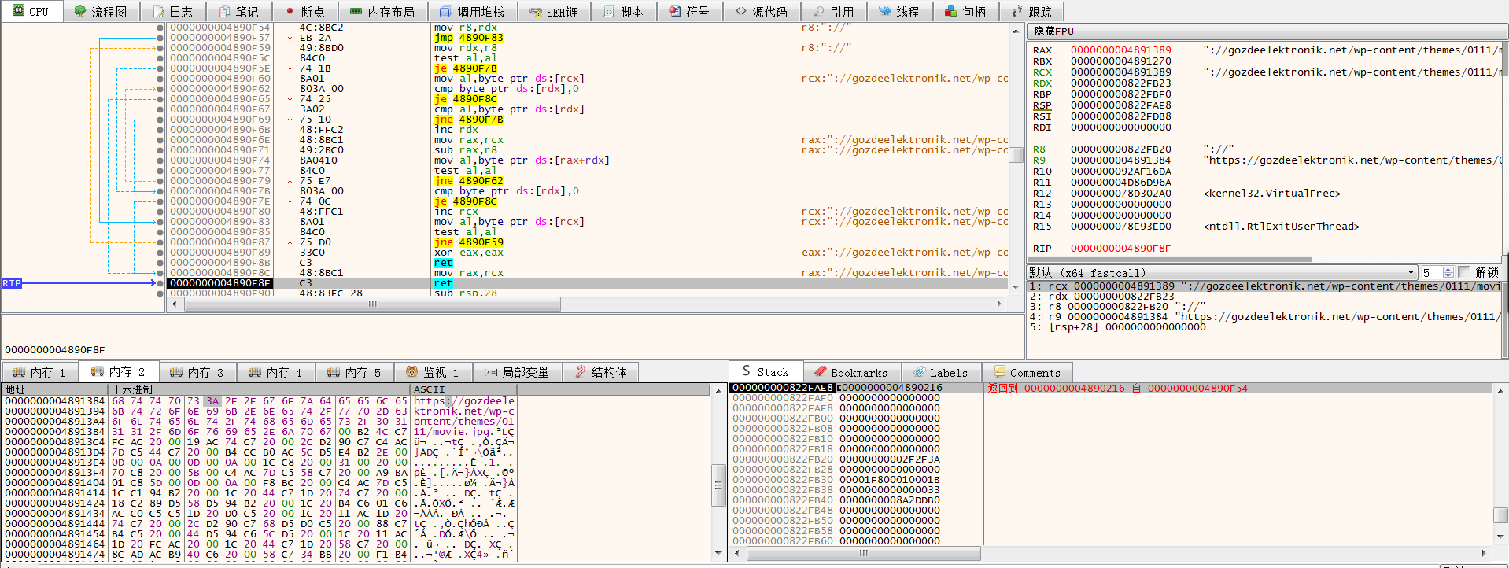Switch to the 局部变量 locals tab
The width and height of the screenshot is (1509, 568).
[517, 372]
